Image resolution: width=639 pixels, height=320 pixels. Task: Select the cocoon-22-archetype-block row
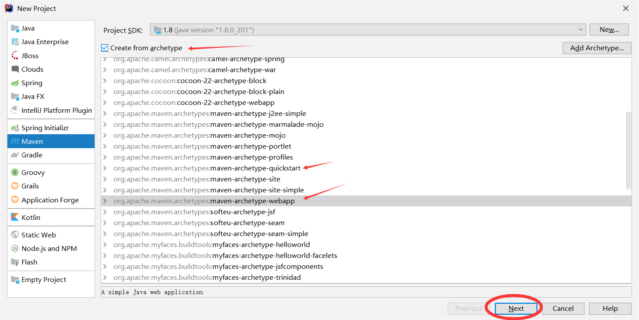tap(366, 81)
